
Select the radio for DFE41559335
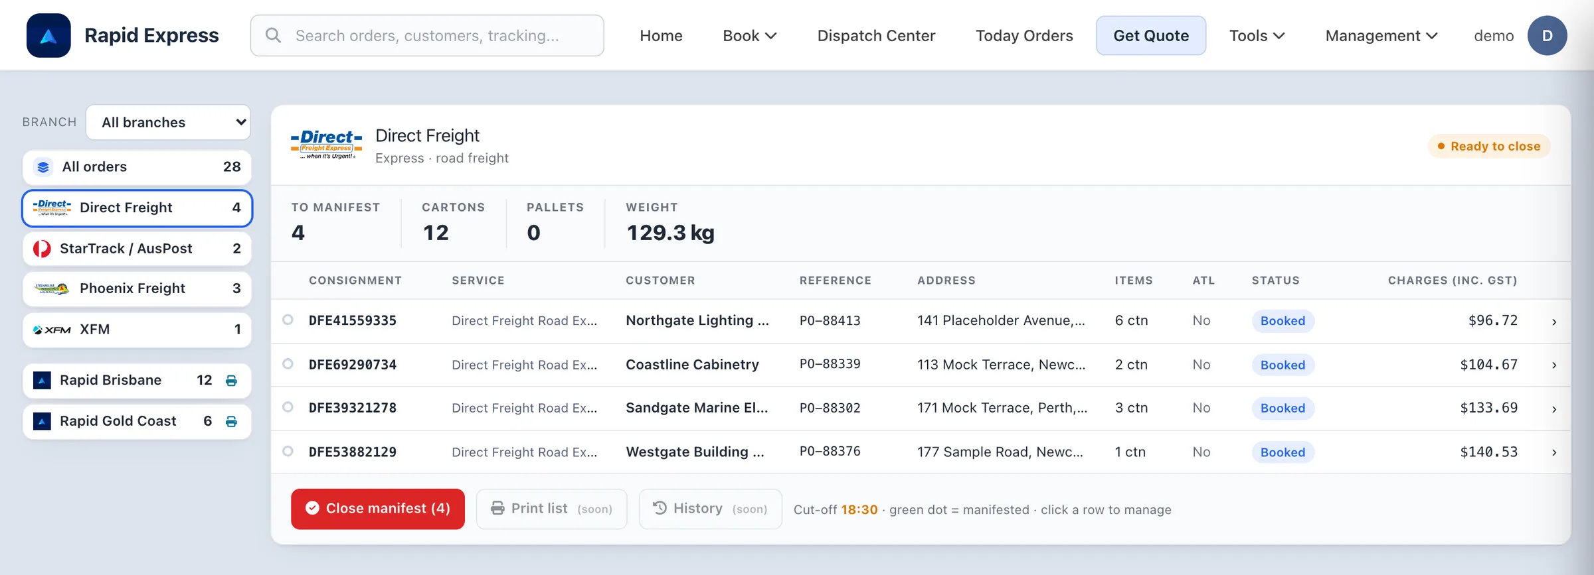point(288,320)
